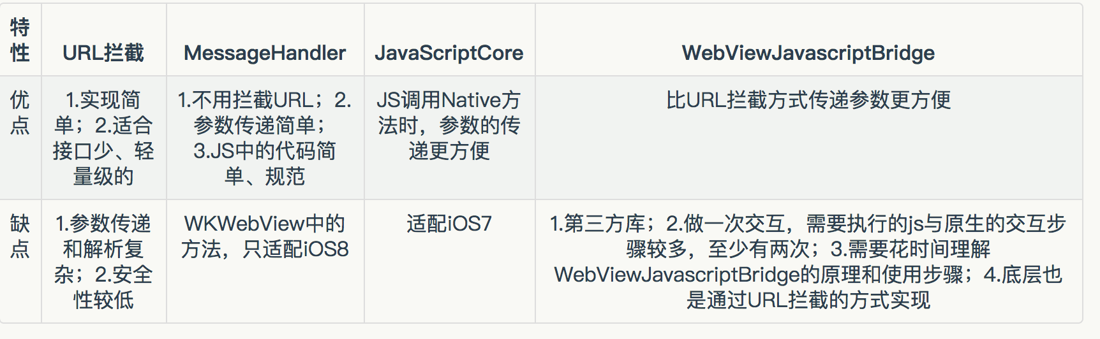Click the URL拦截 advantages cell 实现简单

tap(103, 138)
